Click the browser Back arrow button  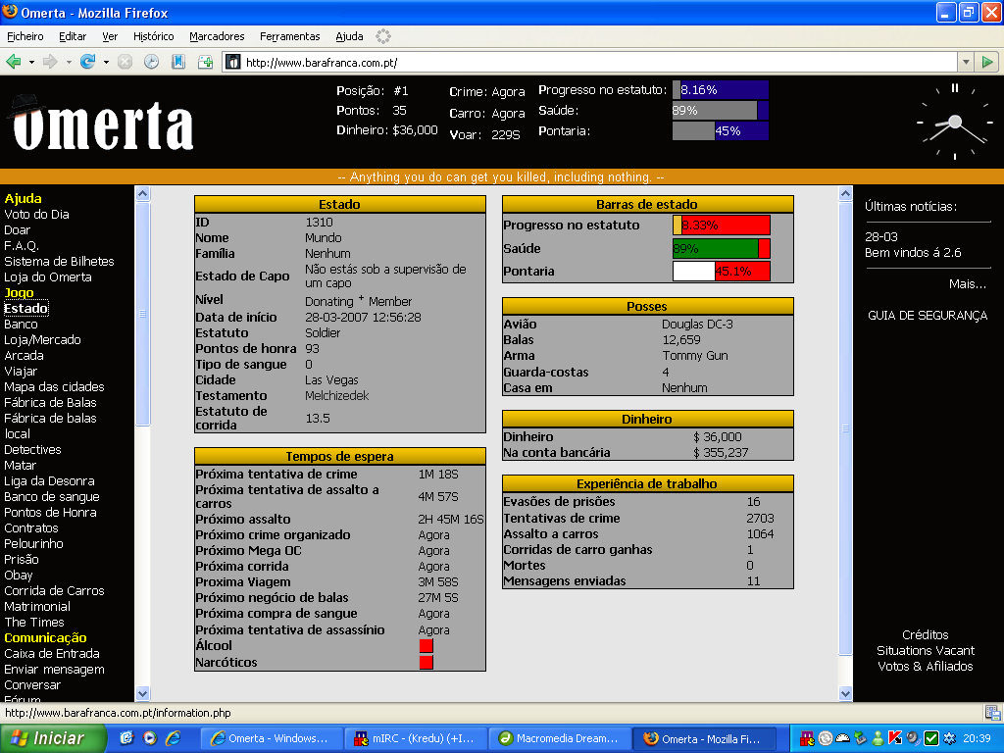[x=14, y=62]
